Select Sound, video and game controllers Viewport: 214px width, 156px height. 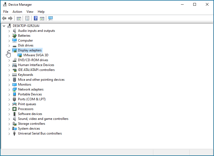[x=43, y=119]
